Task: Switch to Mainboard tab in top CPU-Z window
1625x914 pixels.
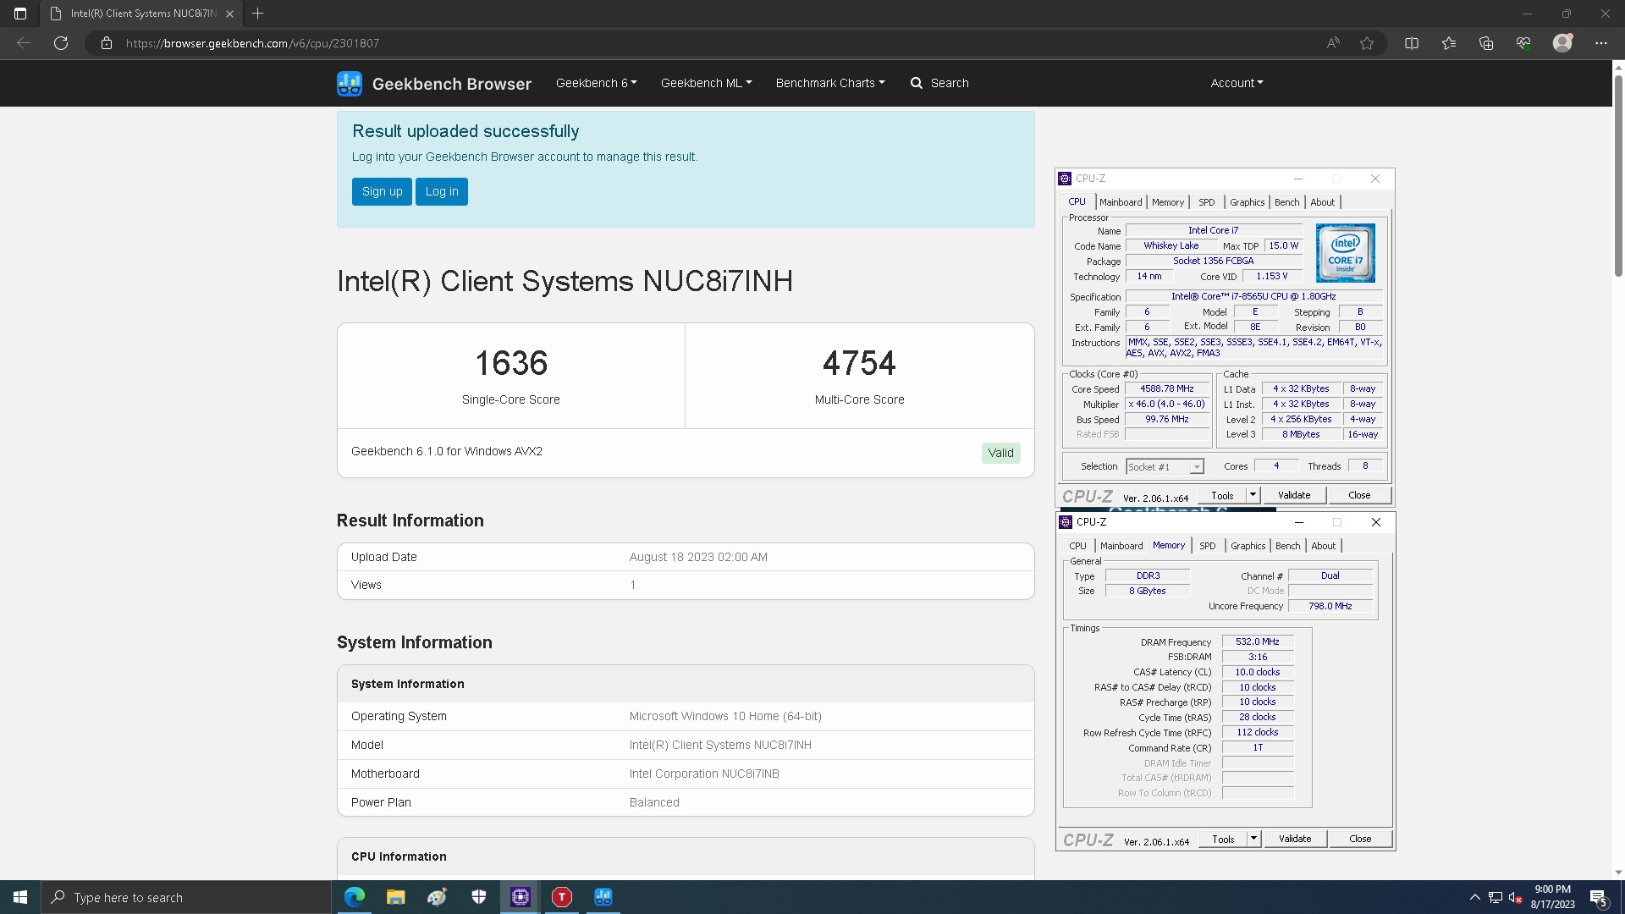Action: pos(1121,202)
